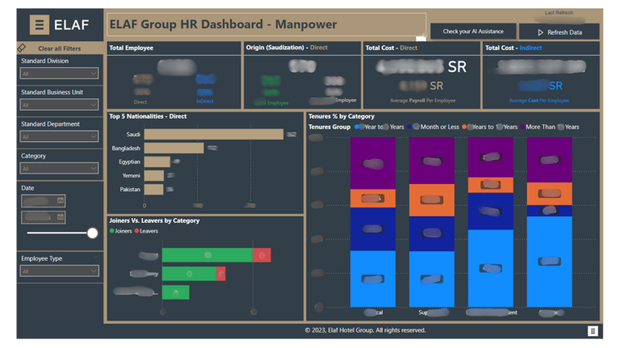The width and height of the screenshot is (620, 348).
Task: Click the Last Refresh label
Action: pyautogui.click(x=559, y=13)
